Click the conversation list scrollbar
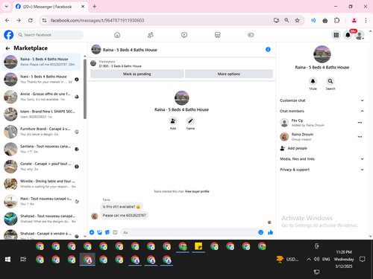Image resolution: width=373 pixels, height=279 pixels. 85,89
